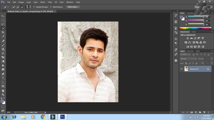The height and width of the screenshot is (120, 214).
Task: Click the New Selection mode icon
Action: click(x=14, y=7)
